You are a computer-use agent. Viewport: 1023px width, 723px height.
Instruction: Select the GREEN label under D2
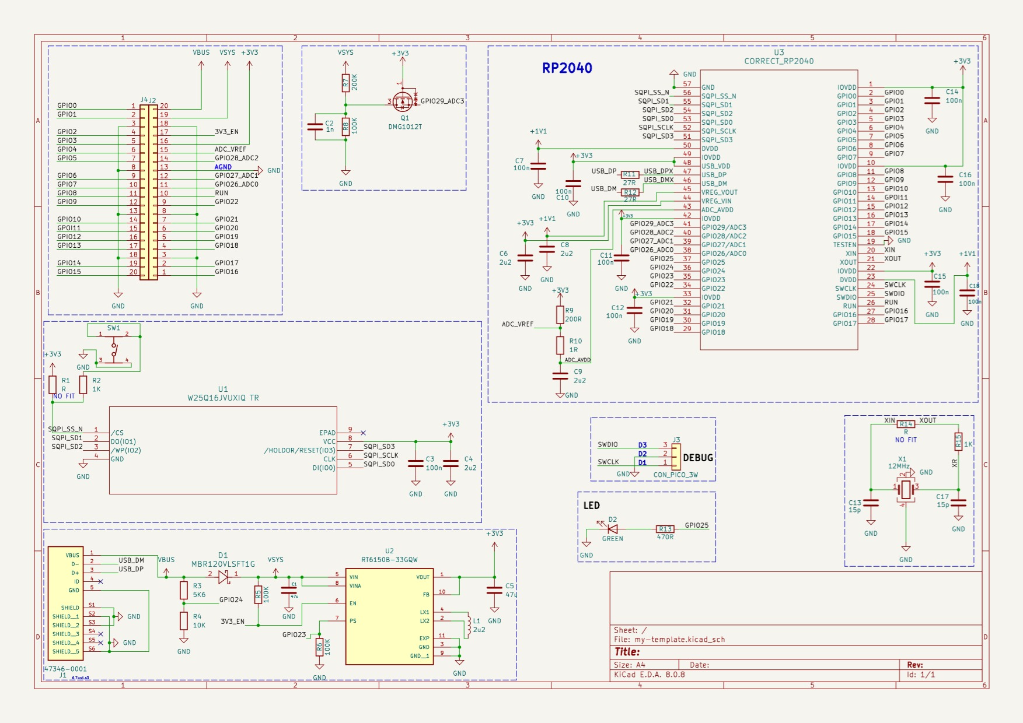[x=613, y=539]
